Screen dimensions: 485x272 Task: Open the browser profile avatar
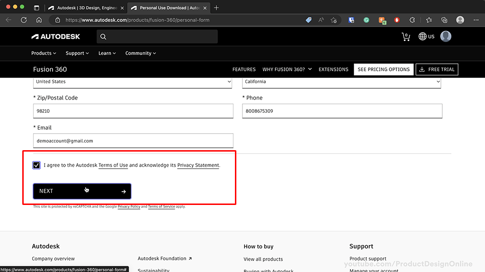tap(460, 20)
